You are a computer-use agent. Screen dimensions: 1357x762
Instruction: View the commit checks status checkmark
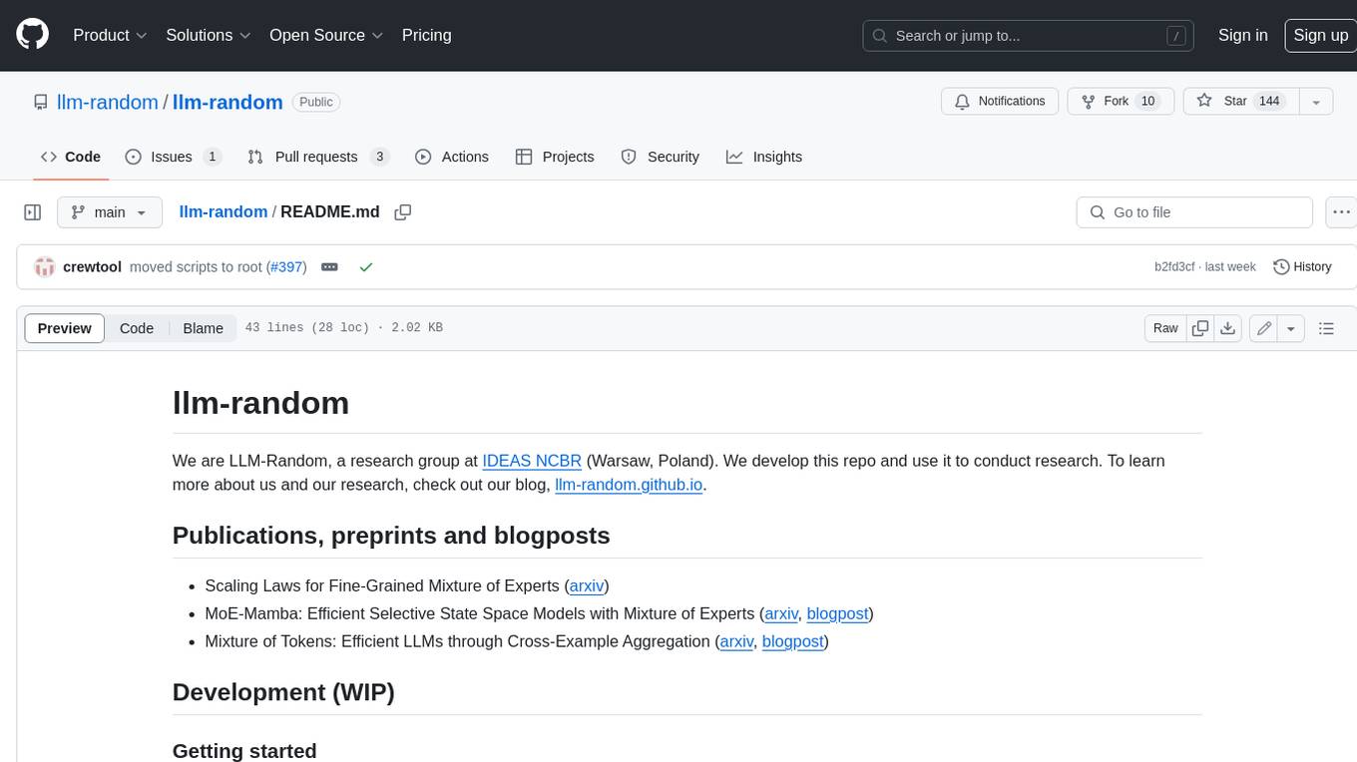coord(366,267)
